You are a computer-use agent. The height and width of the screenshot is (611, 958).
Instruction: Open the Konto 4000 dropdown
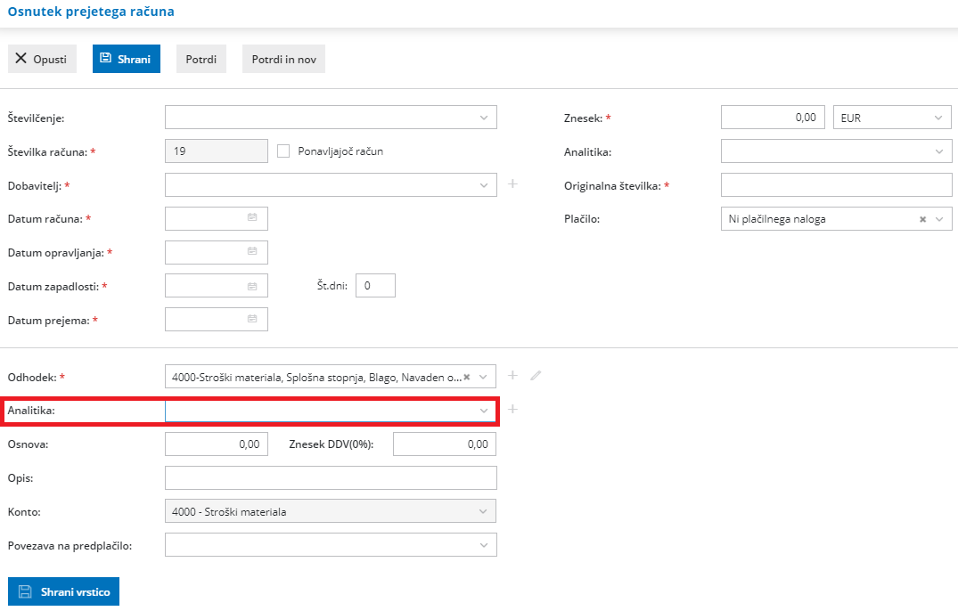coord(331,511)
